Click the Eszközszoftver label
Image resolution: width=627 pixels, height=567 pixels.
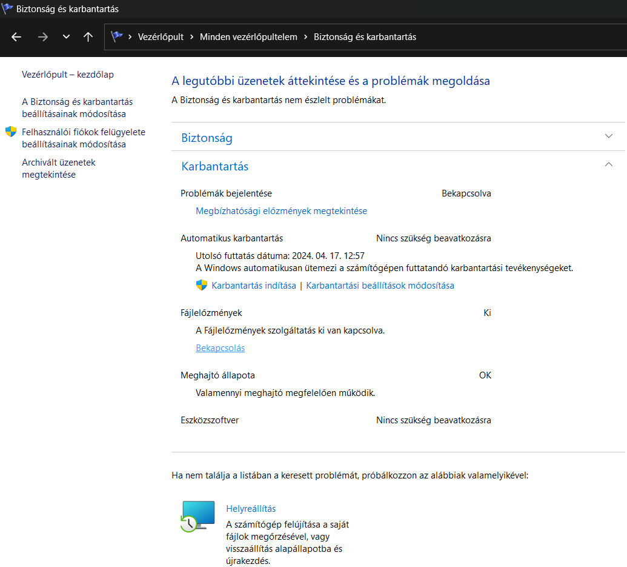[210, 420]
